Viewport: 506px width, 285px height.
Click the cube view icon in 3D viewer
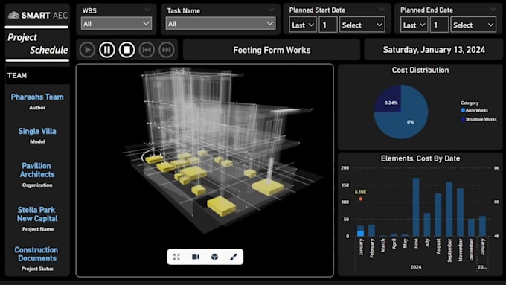(x=214, y=257)
